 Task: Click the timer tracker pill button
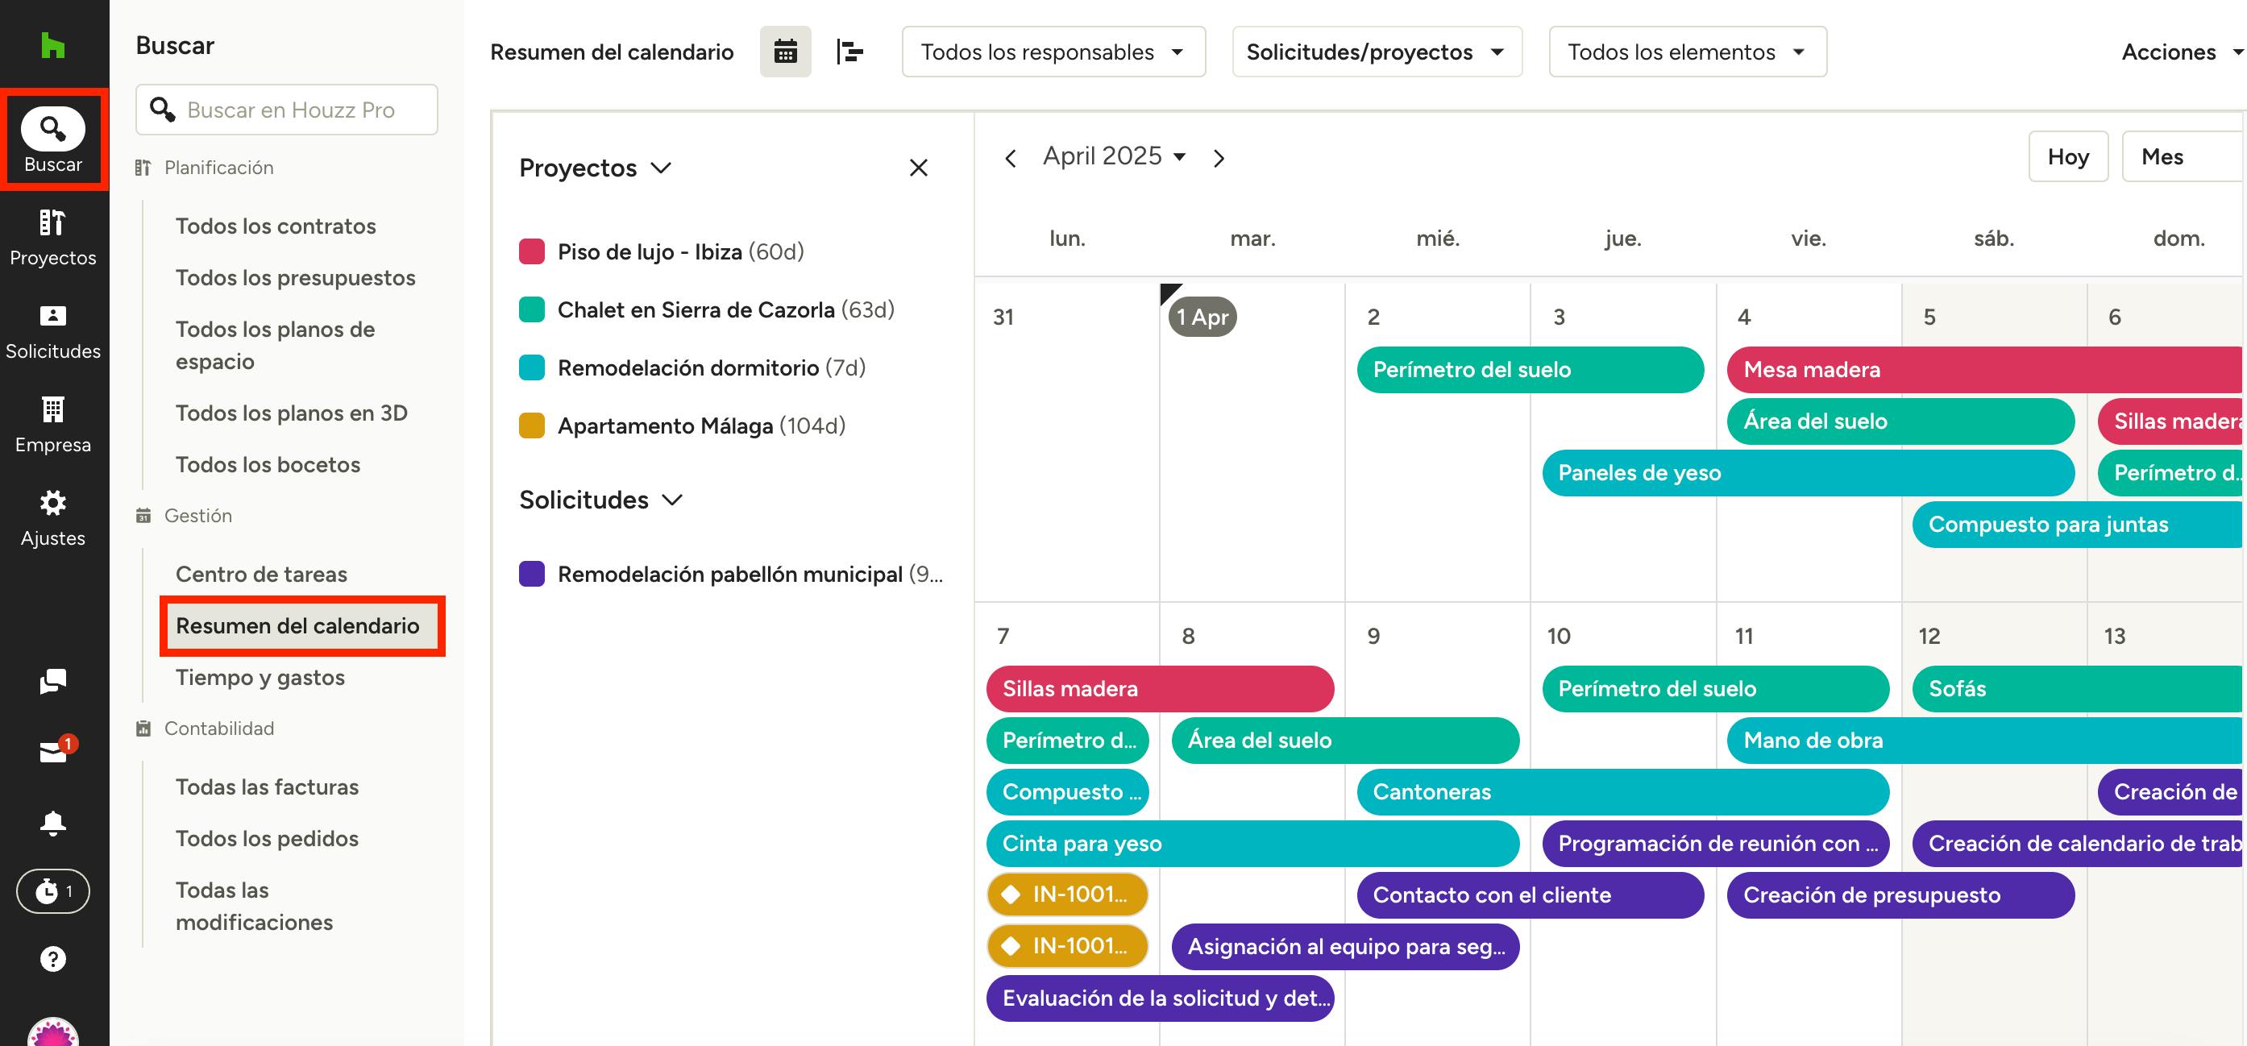pos(53,890)
